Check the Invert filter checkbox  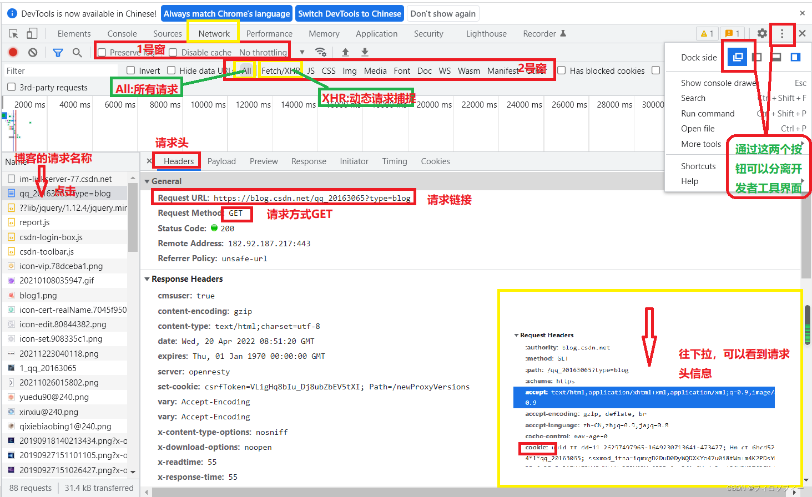point(131,70)
